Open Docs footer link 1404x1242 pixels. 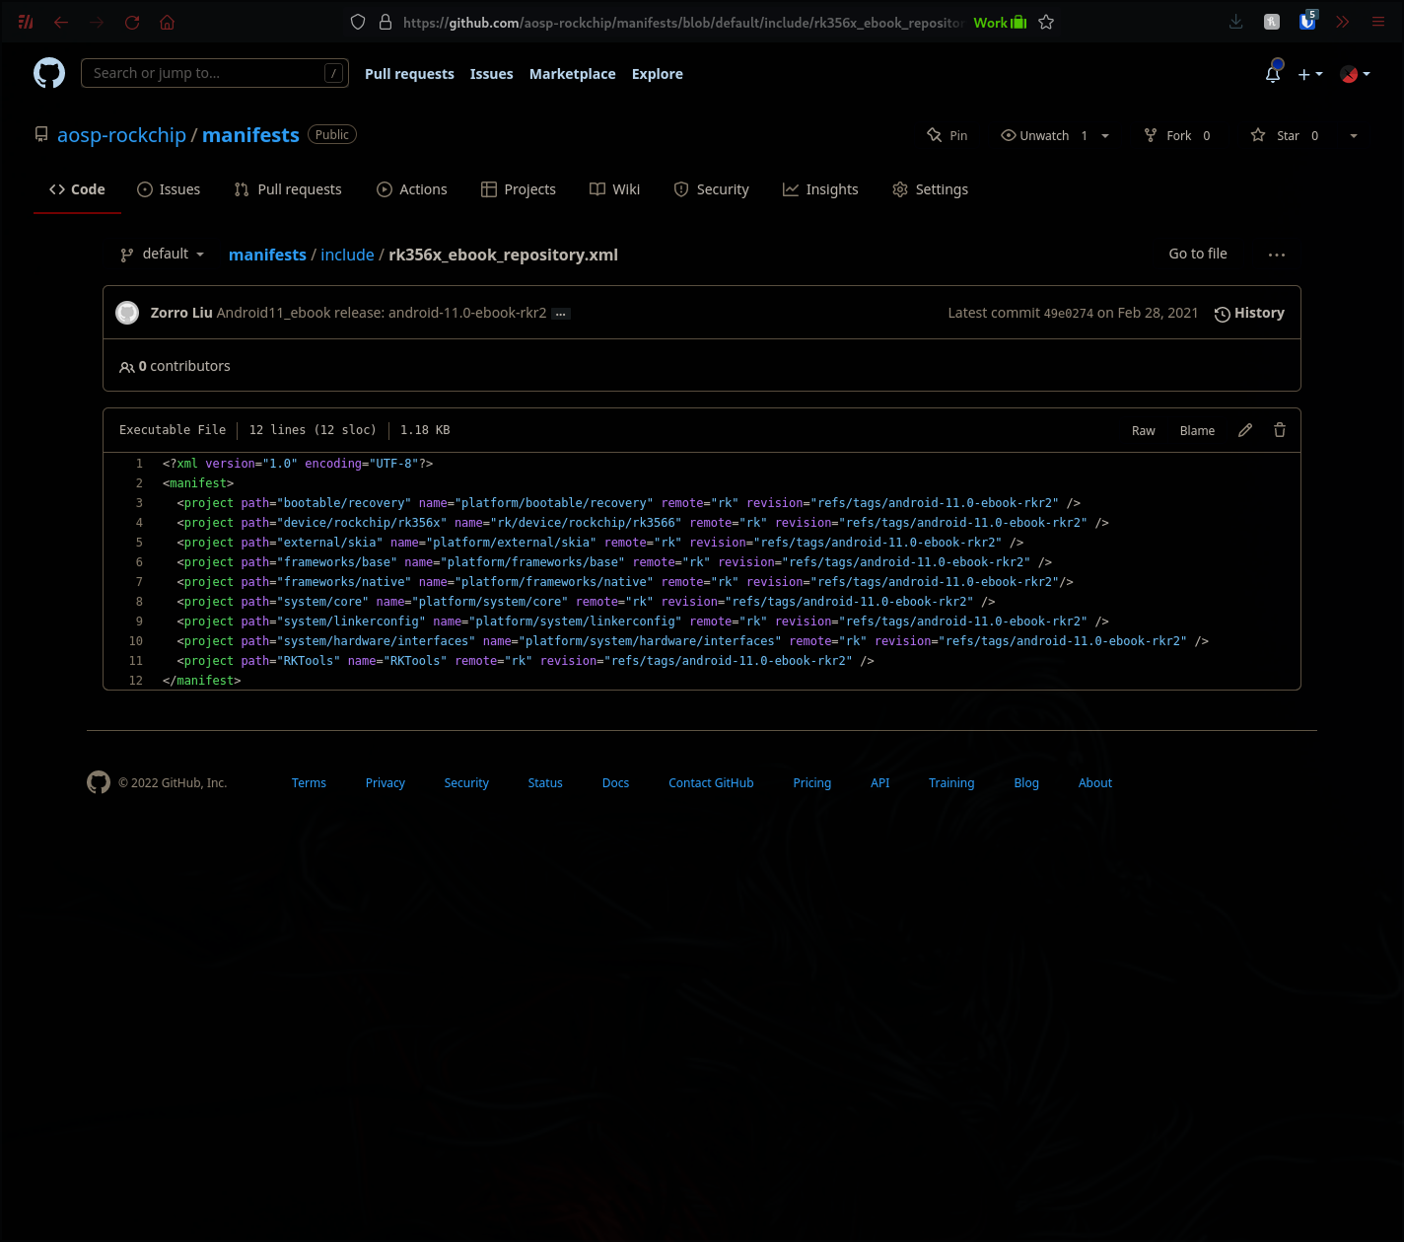pyautogui.click(x=615, y=783)
